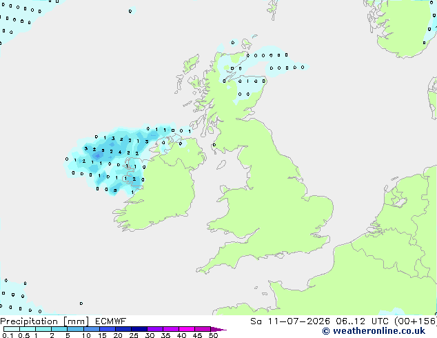437x338 pixels.
Task: Click the above-50 mm arrow legend tip
Action: click(x=218, y=329)
